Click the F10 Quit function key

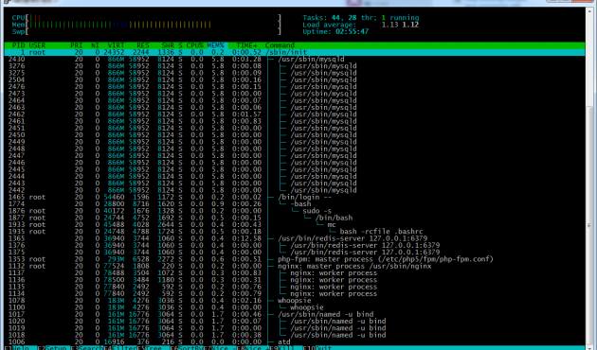pyautogui.click(x=317, y=347)
